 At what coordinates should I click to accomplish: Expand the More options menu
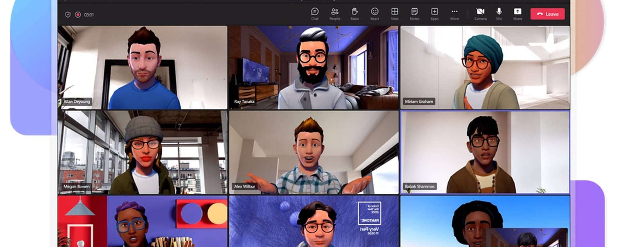point(454,14)
